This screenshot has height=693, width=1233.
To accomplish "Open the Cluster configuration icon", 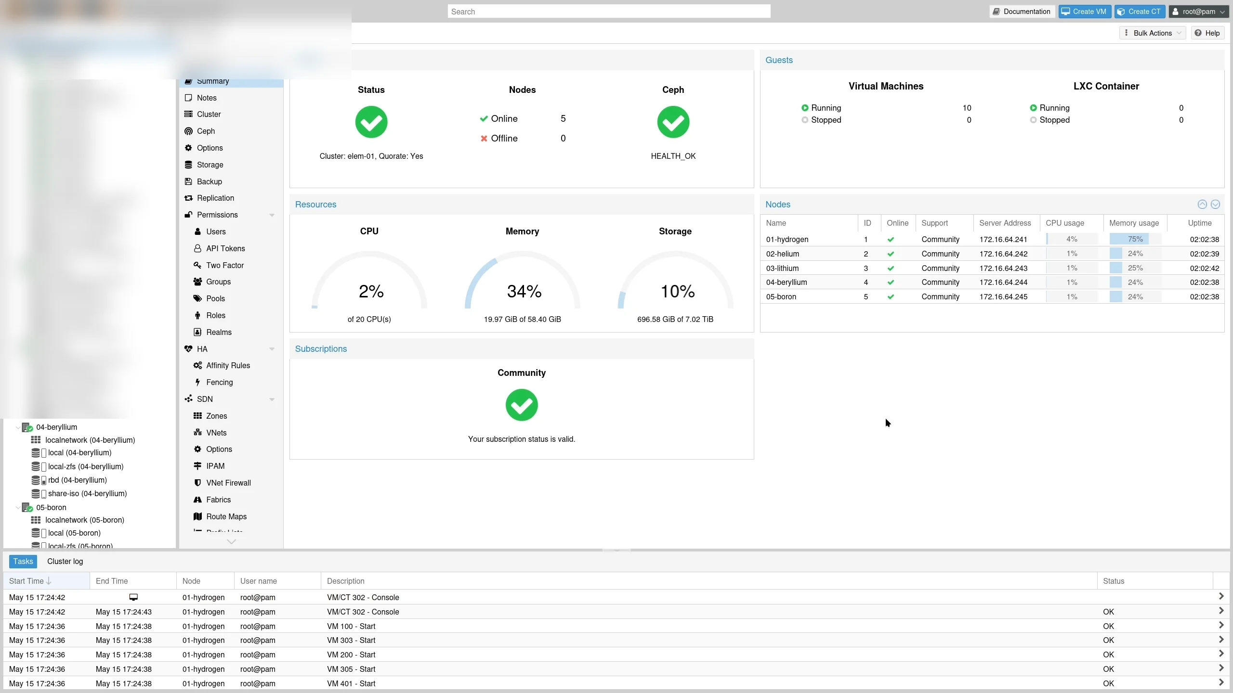I will (188, 114).
